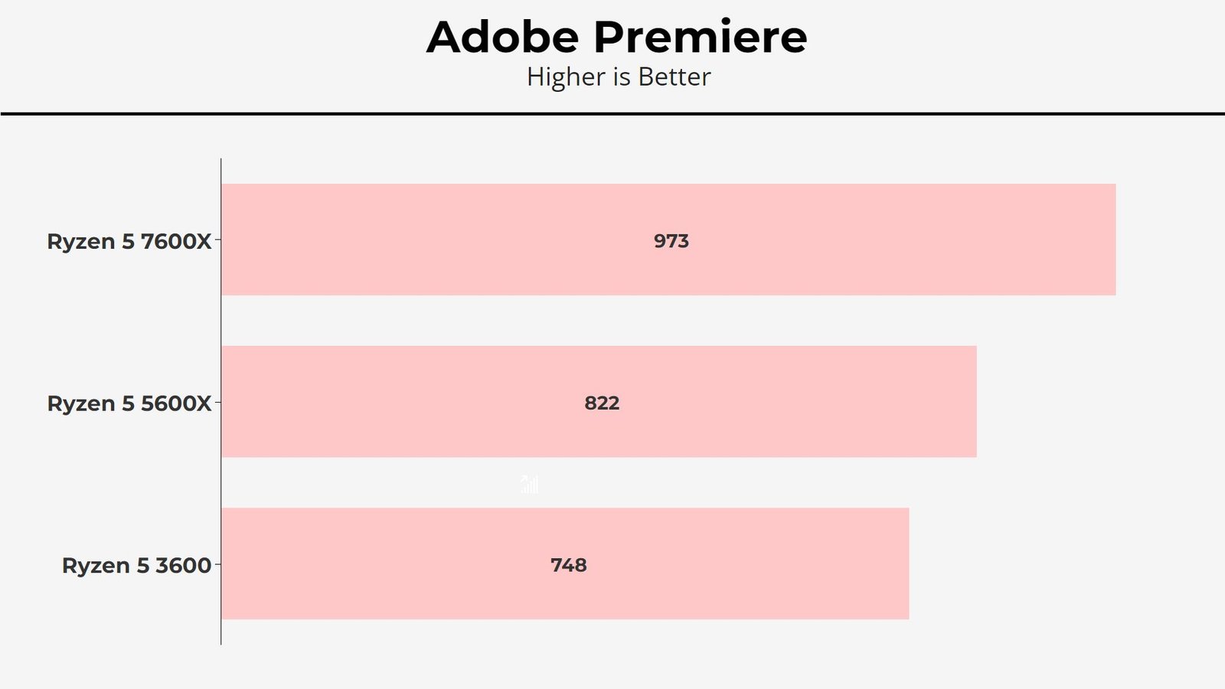Click the black divider line under the title
Screen dimensions: 1225x689
(612, 114)
